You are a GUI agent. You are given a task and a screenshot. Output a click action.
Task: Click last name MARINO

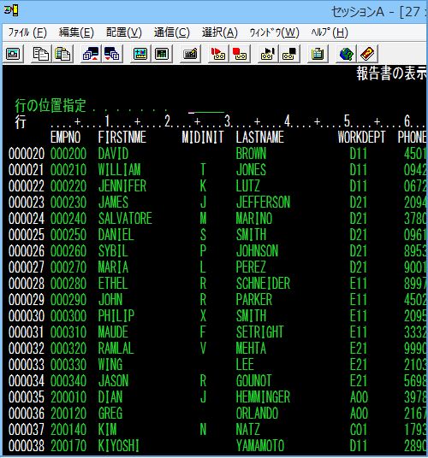point(254,219)
